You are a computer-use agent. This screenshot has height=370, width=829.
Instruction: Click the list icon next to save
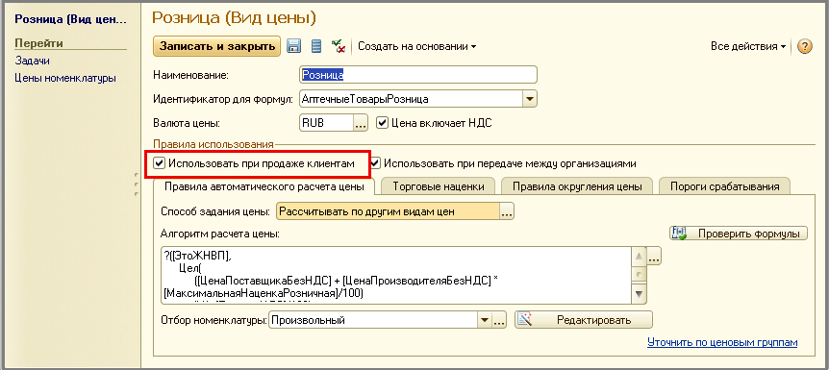coord(316,46)
